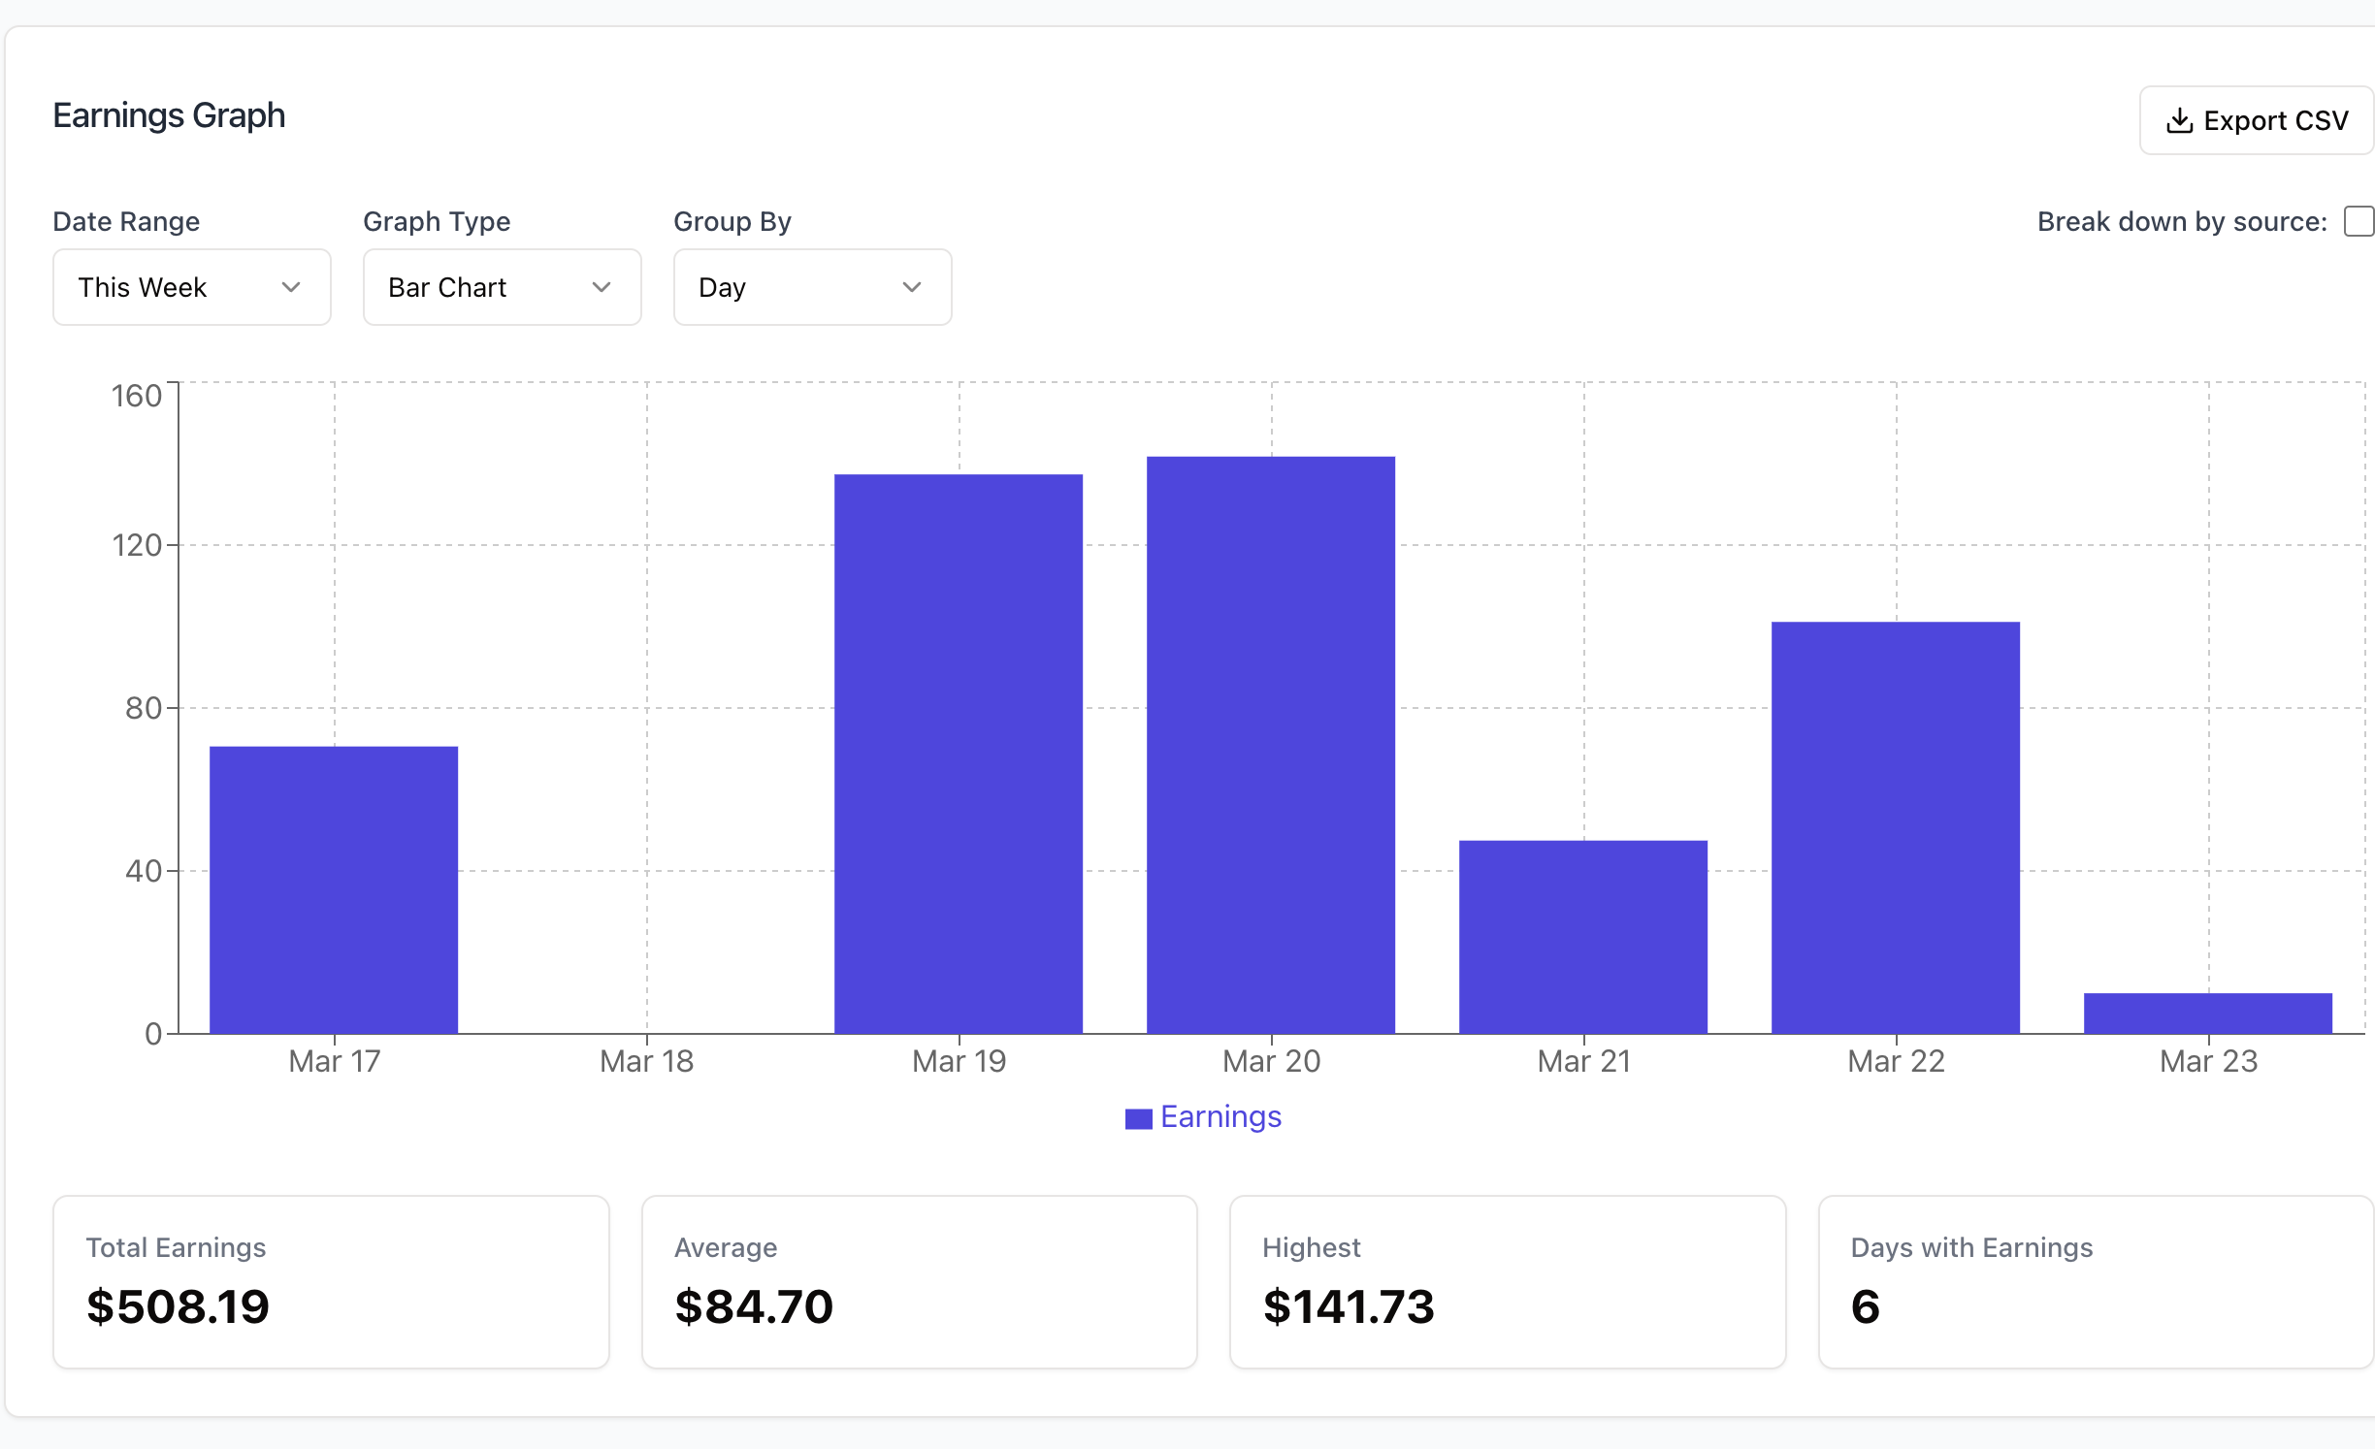Click the small Mar 23 bar
This screenshot has width=2375, height=1449.
coord(2208,1014)
